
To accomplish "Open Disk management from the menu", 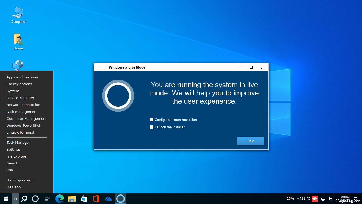I will point(22,112).
